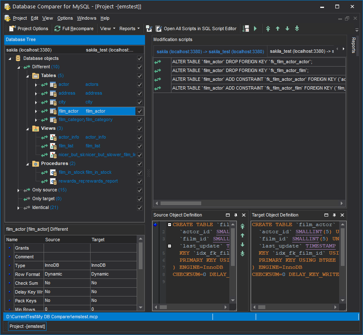
Task: Click the Full Recompare icon
Action: (x=57, y=28)
